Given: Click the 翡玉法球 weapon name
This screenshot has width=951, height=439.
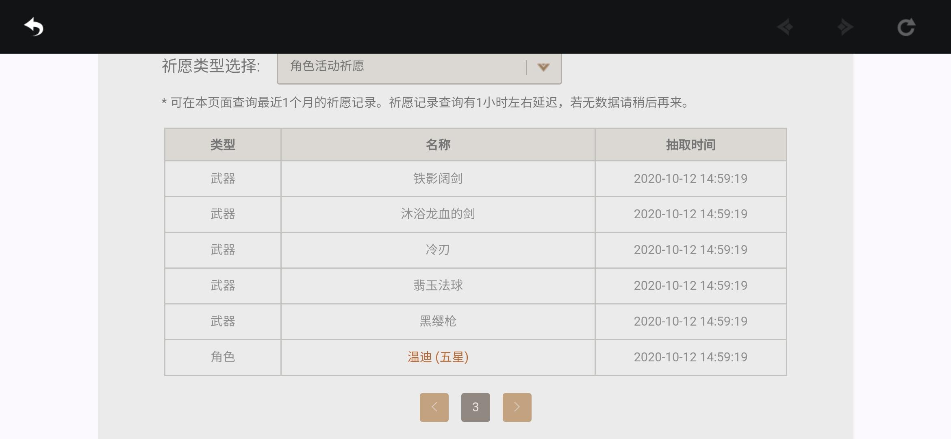Looking at the screenshot, I should [x=438, y=285].
